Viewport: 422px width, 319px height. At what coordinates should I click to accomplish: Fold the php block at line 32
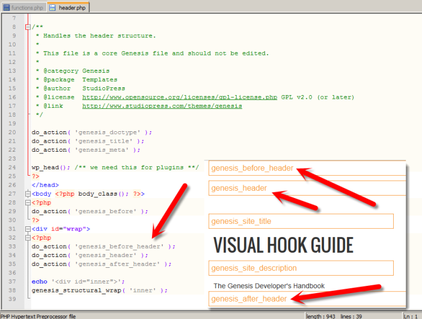coord(28,238)
